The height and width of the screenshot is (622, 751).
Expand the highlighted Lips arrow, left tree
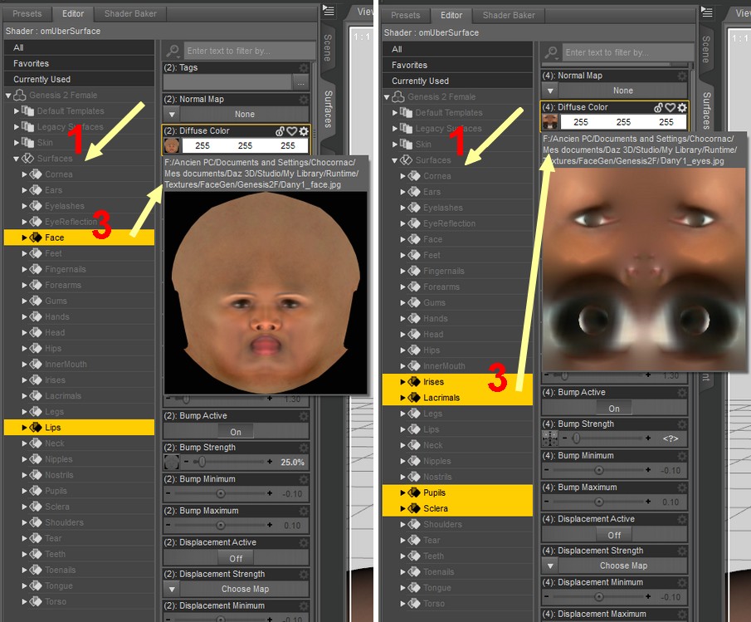click(x=24, y=428)
